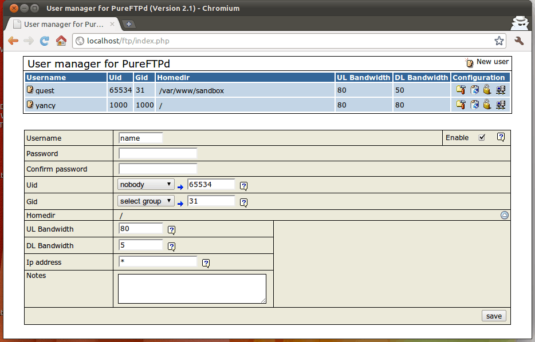
Task: Open the help icon for Uid
Action: click(243, 186)
